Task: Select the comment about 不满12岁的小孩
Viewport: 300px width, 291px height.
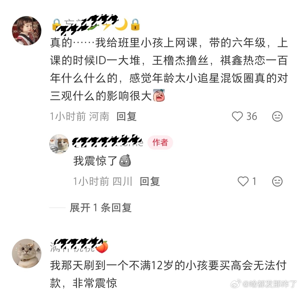Action: [168, 274]
